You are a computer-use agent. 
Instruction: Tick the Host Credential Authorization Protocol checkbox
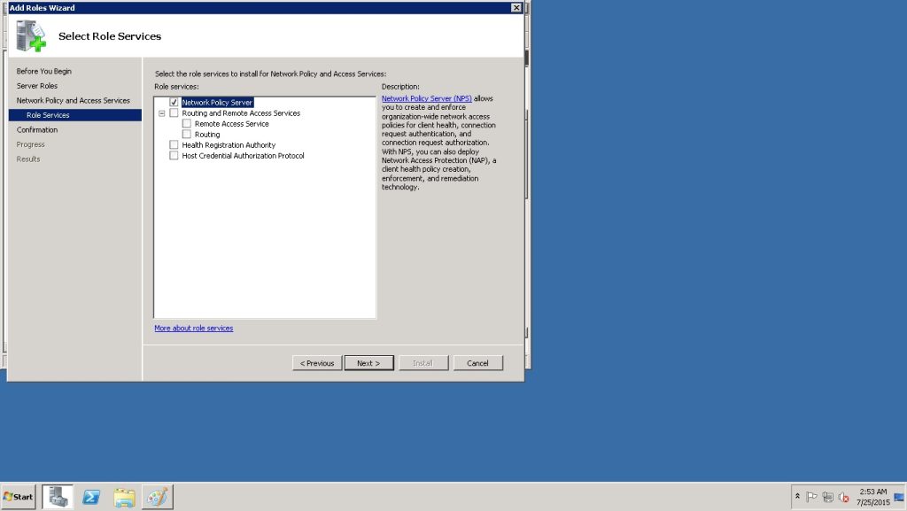[x=174, y=156]
